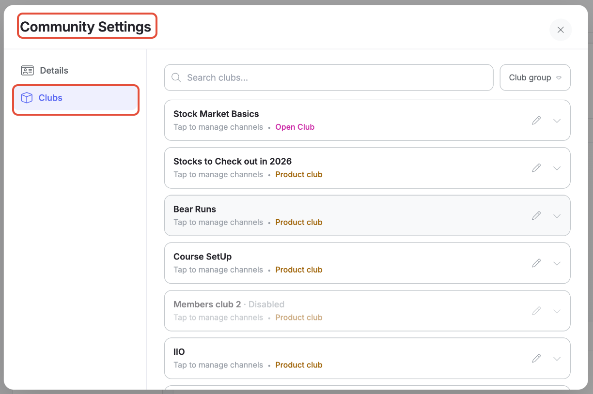593x394 pixels.
Task: Open the Club group dropdown
Action: (x=535, y=77)
